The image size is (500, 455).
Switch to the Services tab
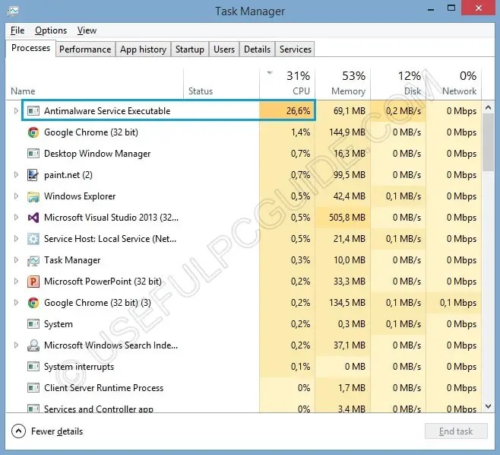[296, 49]
